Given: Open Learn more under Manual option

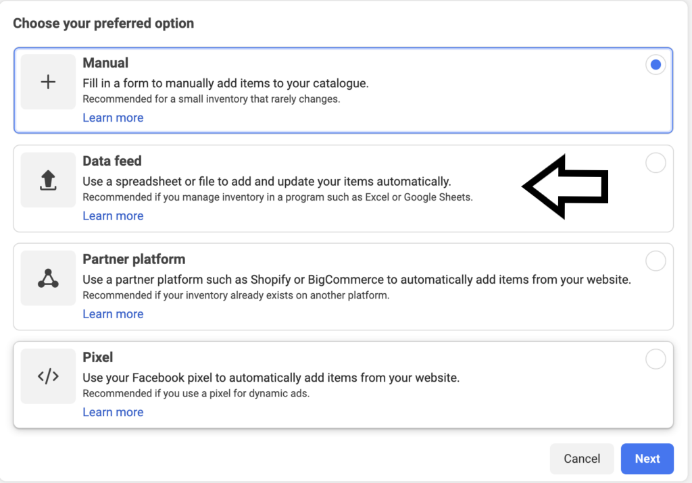Looking at the screenshot, I should (113, 118).
